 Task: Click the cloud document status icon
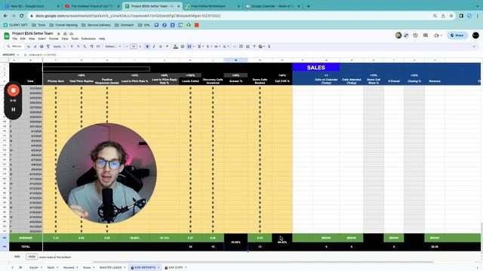point(72,33)
